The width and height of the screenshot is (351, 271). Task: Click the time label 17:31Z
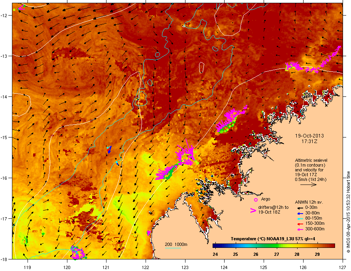pyautogui.click(x=310, y=141)
